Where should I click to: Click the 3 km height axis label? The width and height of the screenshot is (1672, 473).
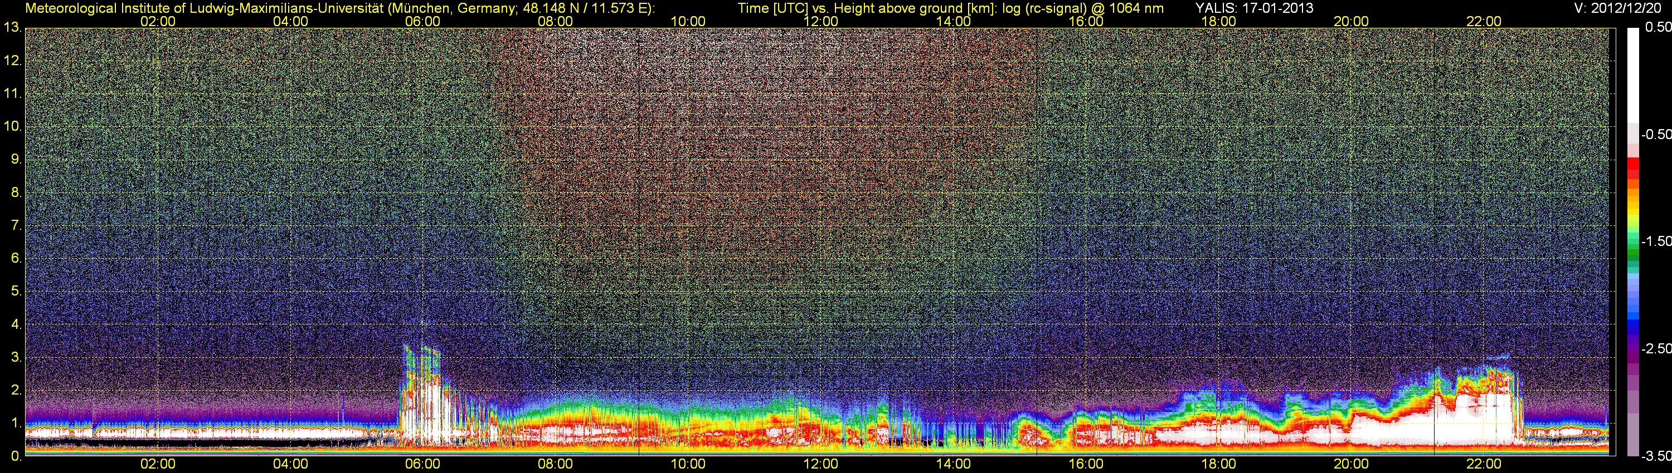[x=16, y=358]
